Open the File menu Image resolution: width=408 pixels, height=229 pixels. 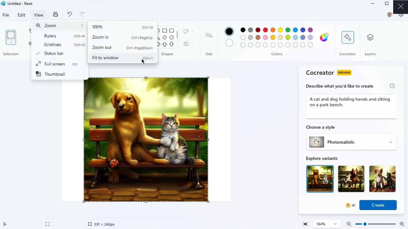[x=6, y=15]
